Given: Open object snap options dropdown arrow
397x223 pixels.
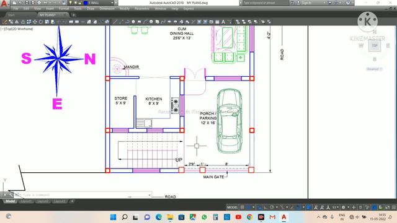Looking at the screenshot, I should (x=303, y=208).
